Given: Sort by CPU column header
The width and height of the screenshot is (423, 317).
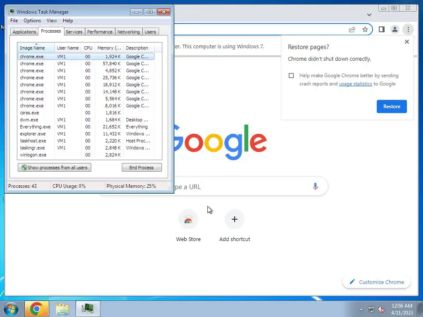Looking at the screenshot, I should [88, 48].
